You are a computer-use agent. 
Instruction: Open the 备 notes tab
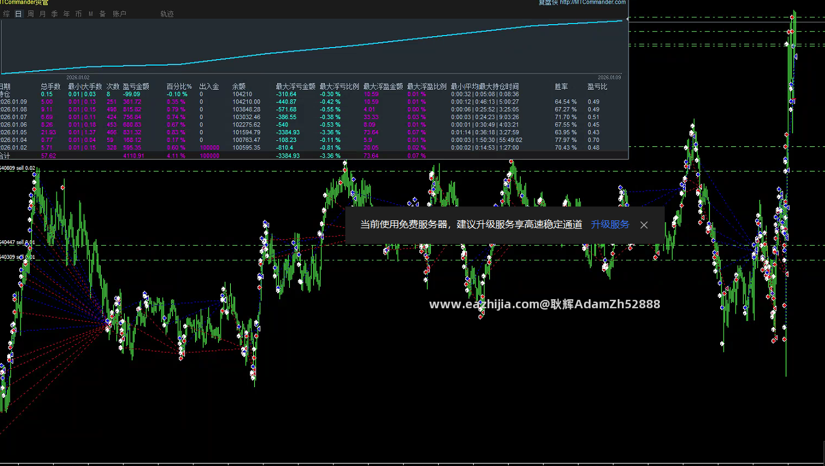coord(102,13)
